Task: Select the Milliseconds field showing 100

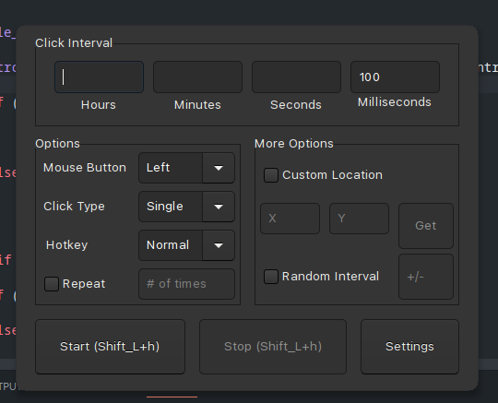Action: click(x=395, y=77)
